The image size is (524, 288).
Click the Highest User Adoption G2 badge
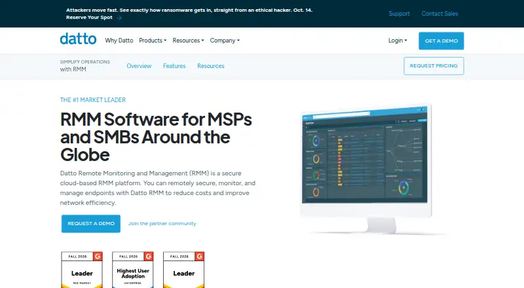[x=133, y=270]
